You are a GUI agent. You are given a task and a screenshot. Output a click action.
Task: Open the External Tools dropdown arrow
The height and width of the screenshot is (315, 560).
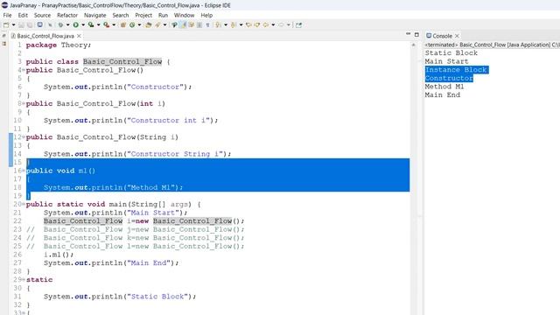point(114,25)
